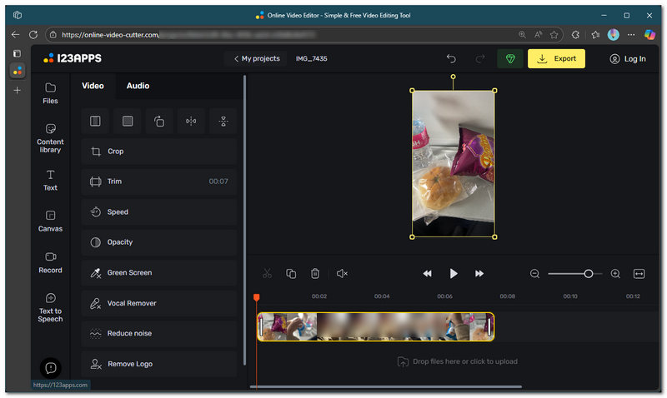Click the timeline zoom slider handle
This screenshot has width=667, height=398.
[x=589, y=273]
